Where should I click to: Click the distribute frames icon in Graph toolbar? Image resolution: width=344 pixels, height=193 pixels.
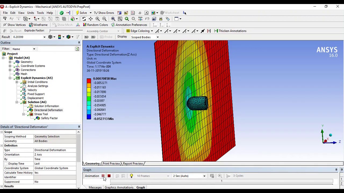point(117,176)
